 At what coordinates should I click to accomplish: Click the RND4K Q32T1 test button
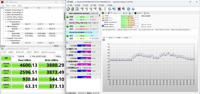click(x=6, y=79)
